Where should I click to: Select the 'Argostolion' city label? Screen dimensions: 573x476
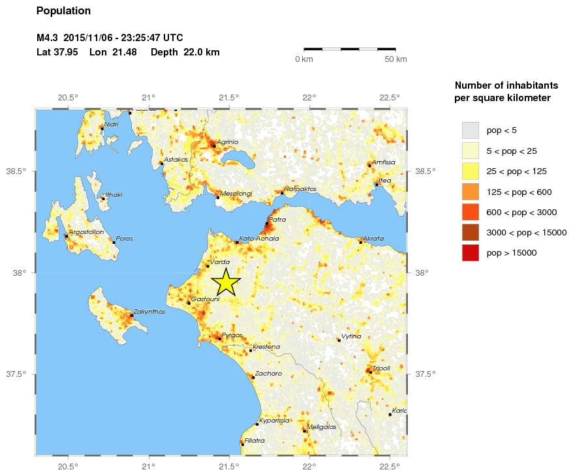coord(86,232)
